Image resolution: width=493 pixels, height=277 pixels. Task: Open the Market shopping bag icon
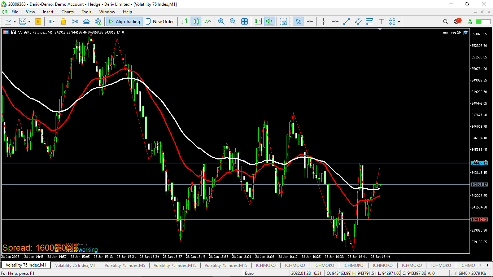click(64, 22)
